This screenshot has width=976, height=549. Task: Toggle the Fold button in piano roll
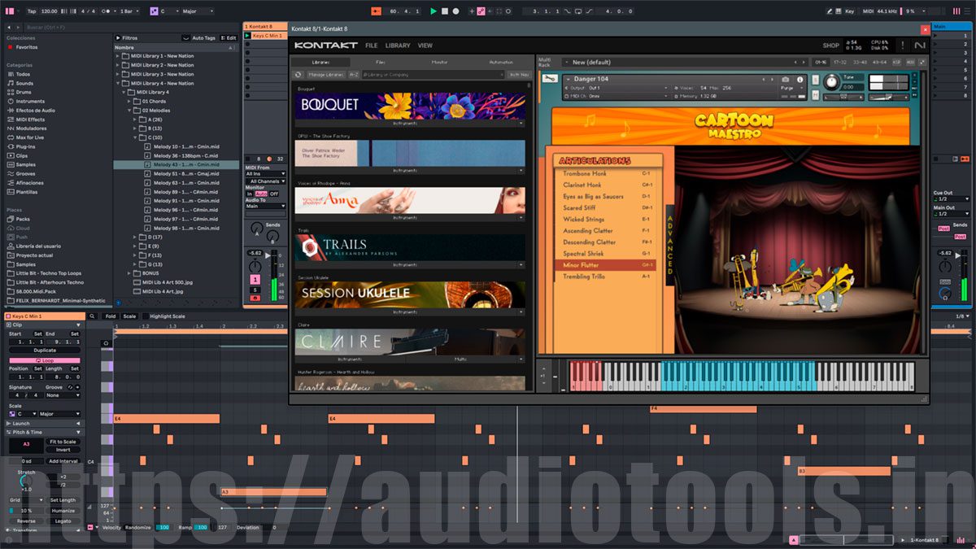[111, 316]
